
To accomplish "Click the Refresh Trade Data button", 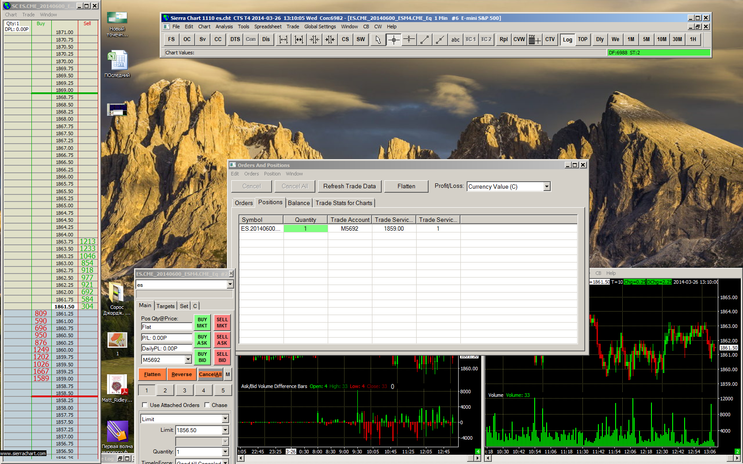I will (349, 186).
